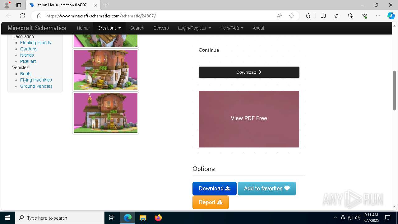Open Floating Islands category
The image size is (398, 224).
tap(35, 43)
